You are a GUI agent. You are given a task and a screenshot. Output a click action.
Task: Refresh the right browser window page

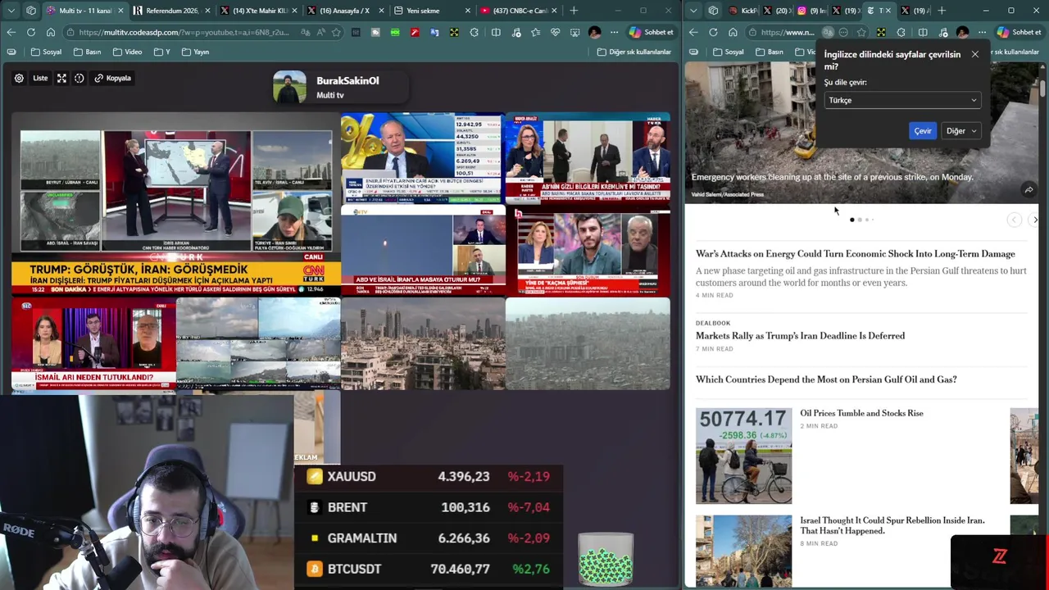point(713,32)
